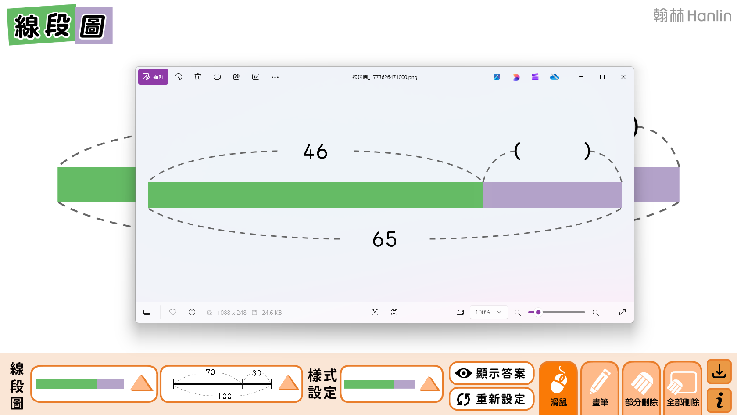
Task: Toggle 顯示答案 show answer eye button
Action: coord(491,373)
